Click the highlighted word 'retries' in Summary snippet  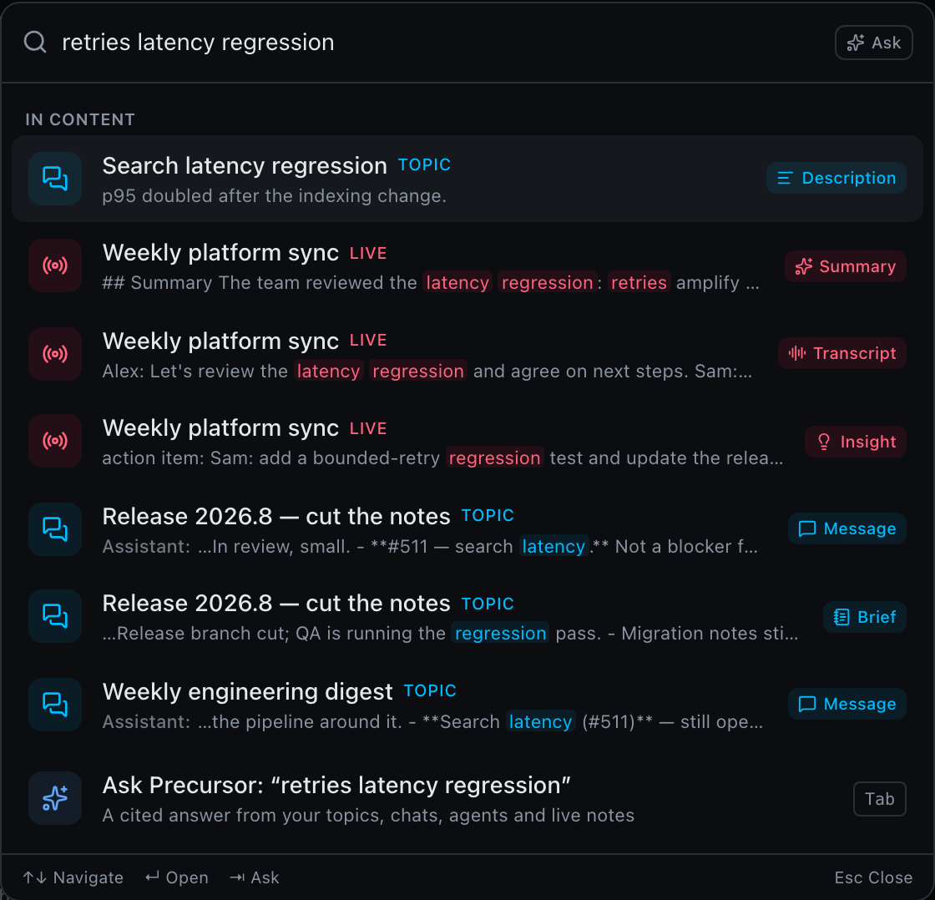pyautogui.click(x=639, y=283)
